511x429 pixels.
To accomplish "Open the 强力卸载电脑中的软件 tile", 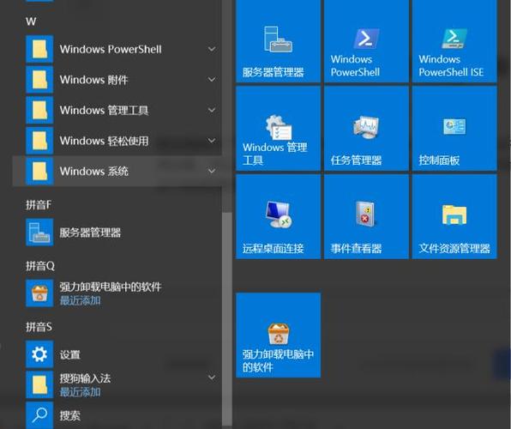I will point(278,335).
